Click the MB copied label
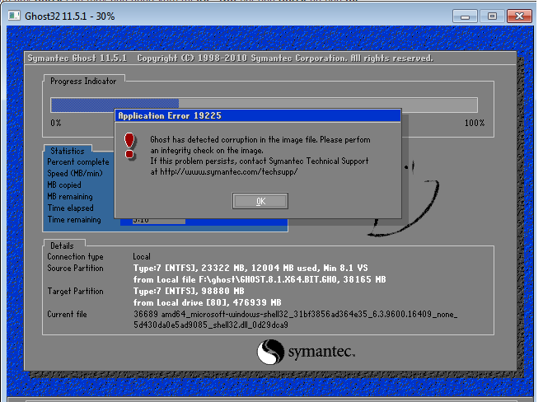Screen dimensions: 543x402 [64, 185]
